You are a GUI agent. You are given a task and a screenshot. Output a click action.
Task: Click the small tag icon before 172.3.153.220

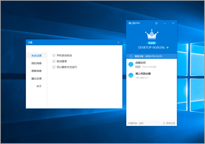(138, 67)
